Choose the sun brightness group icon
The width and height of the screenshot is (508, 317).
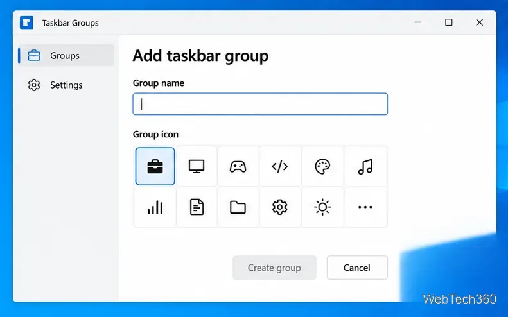[322, 207]
